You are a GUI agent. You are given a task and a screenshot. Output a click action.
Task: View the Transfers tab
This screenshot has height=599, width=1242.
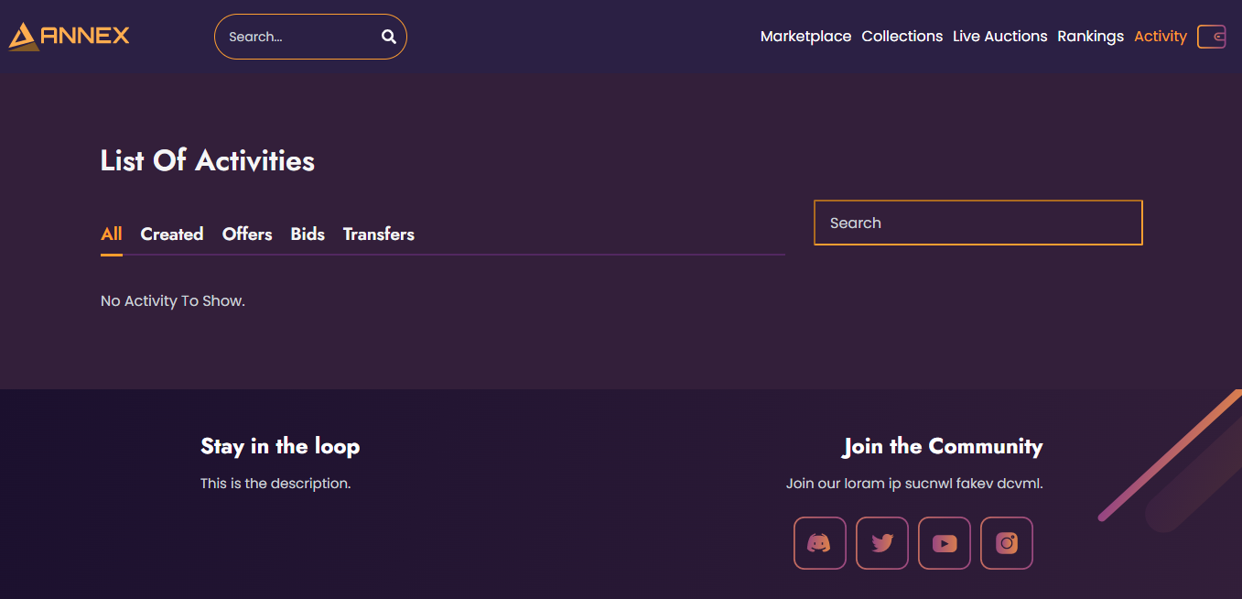378,234
